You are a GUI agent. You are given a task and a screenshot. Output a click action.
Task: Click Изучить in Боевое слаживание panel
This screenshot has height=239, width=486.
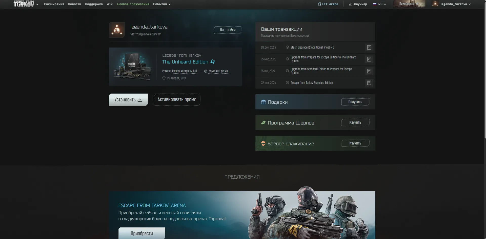coord(355,143)
